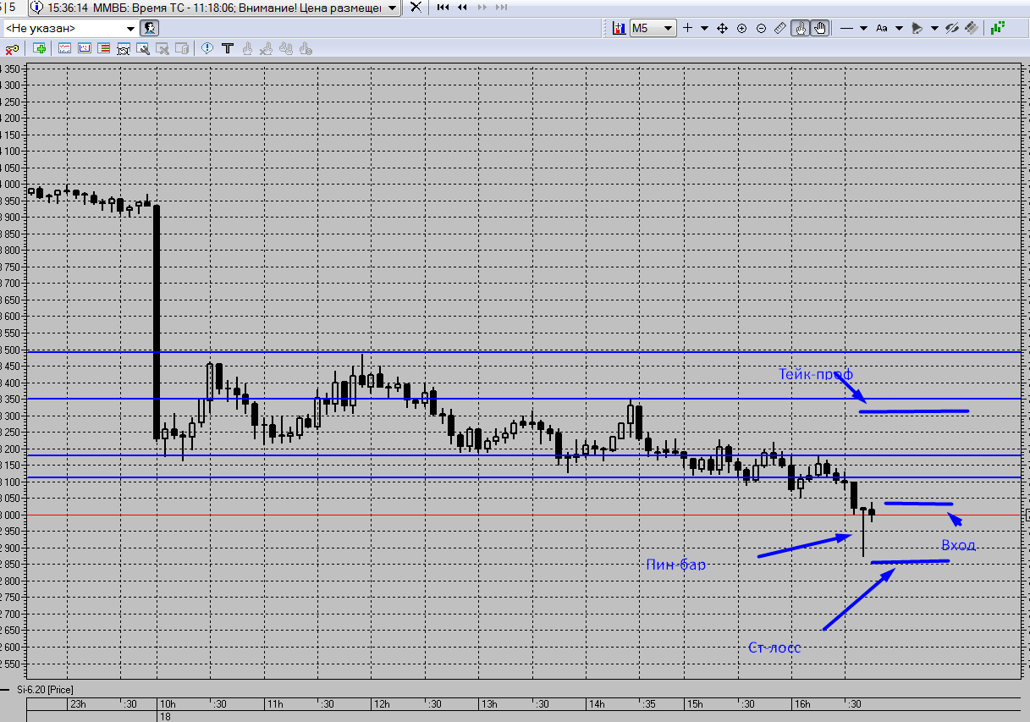1030x722 pixels.
Task: Click the 16h label on time axis
Action: (802, 704)
